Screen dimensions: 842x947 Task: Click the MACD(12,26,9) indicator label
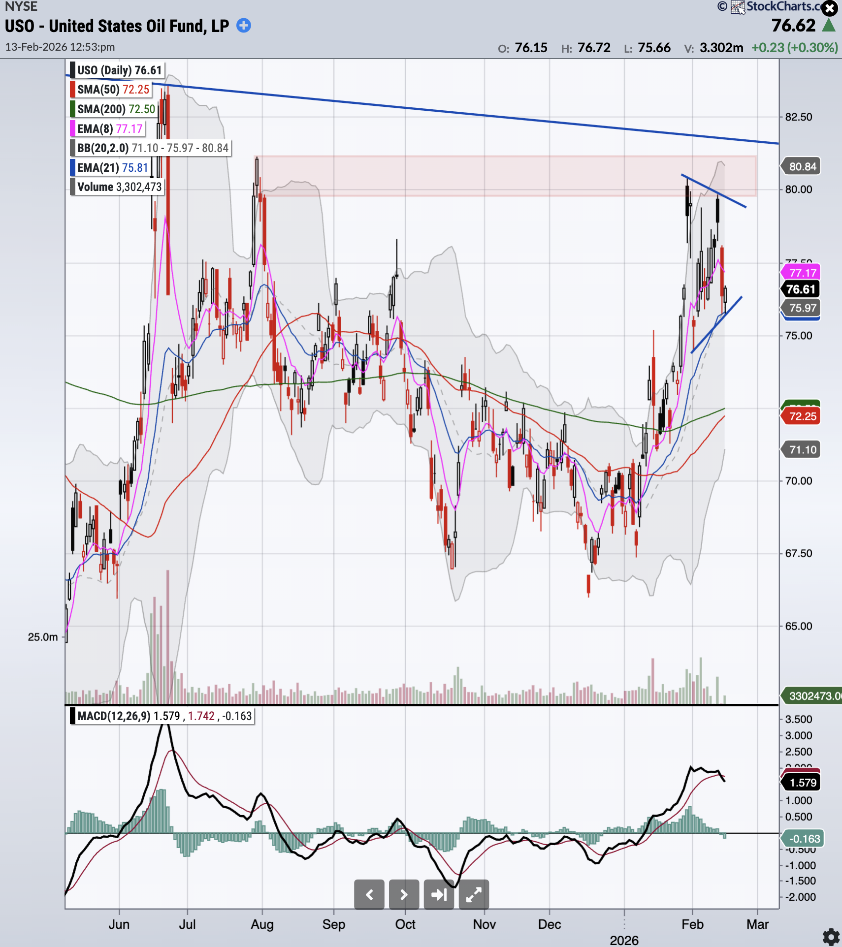(x=114, y=716)
